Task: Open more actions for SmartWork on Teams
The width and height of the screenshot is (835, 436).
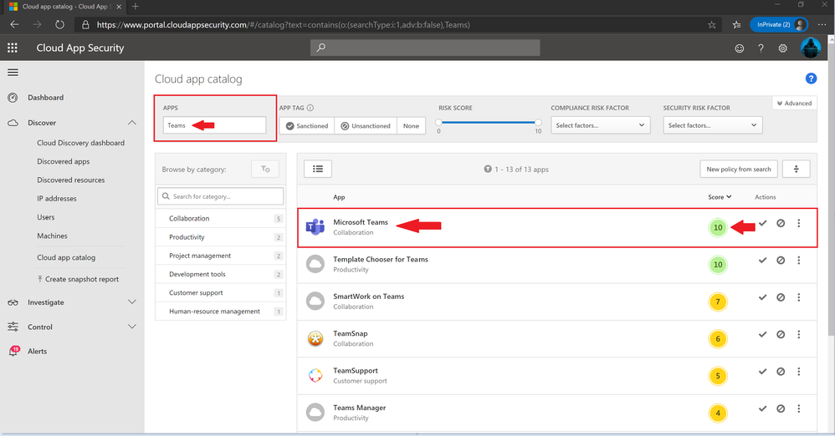Action: point(799,297)
